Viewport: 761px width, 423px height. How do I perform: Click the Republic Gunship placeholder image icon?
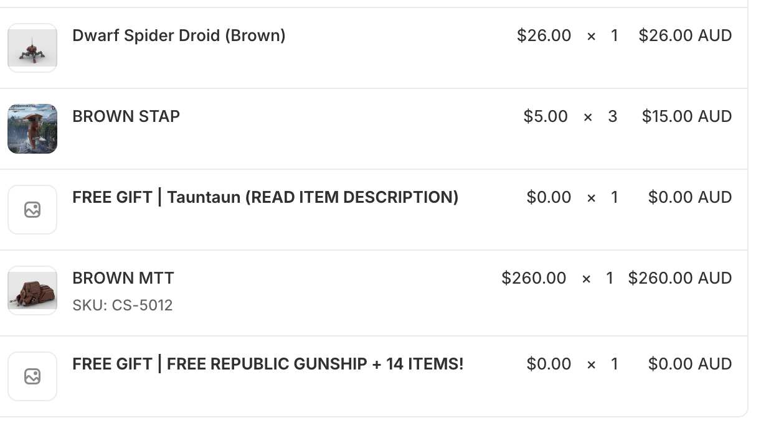(32, 376)
